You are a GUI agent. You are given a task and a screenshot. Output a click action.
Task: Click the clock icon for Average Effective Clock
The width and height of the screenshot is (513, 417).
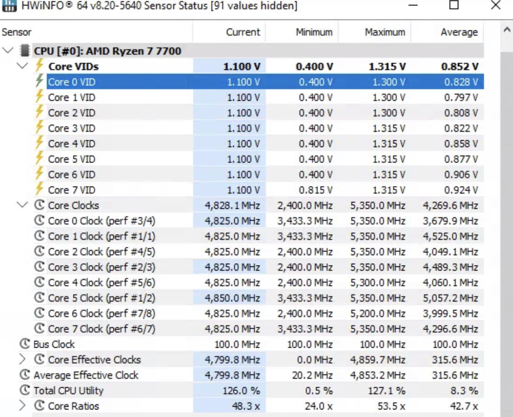[x=25, y=375]
